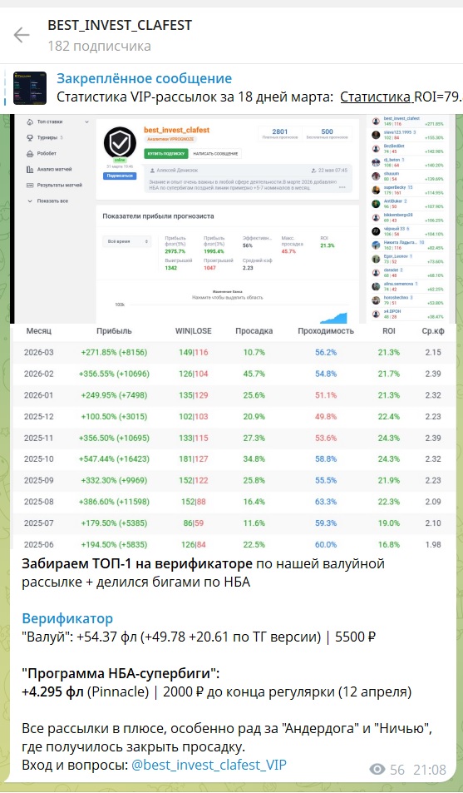Click the ROI 21.3% indicator value
The height and width of the screenshot is (793, 463).
pyautogui.click(x=327, y=245)
